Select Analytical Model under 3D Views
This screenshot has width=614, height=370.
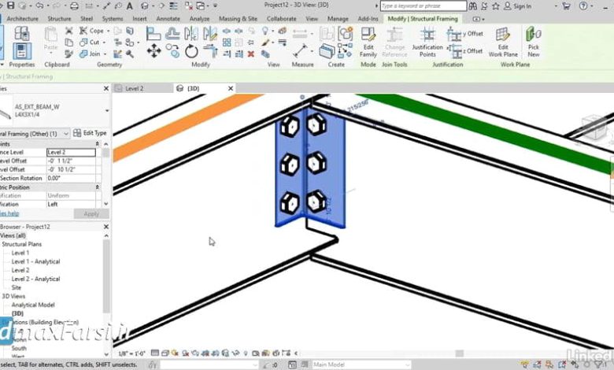(33, 305)
